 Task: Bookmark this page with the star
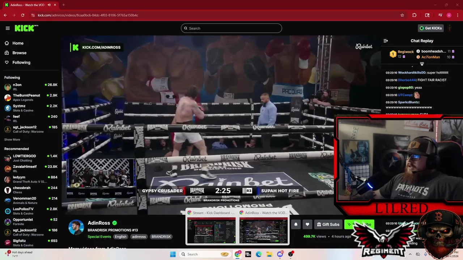402,15
